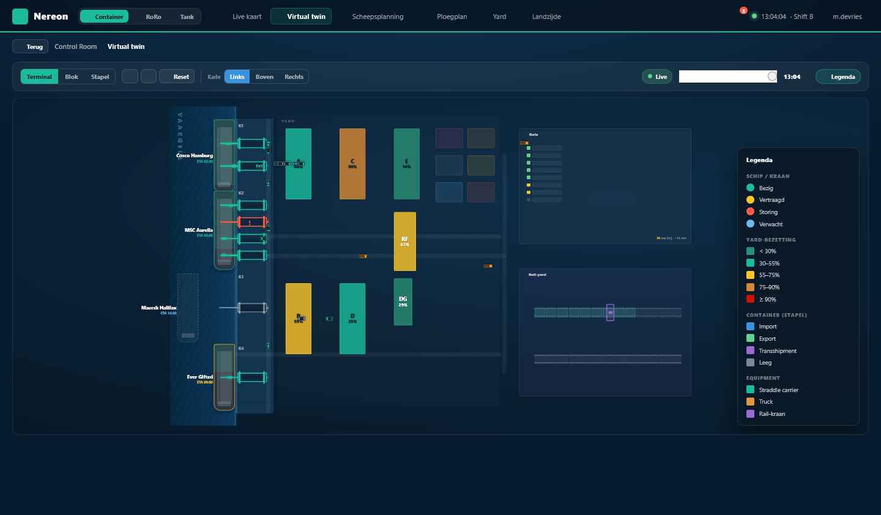Toggle the Legenda button

point(838,76)
